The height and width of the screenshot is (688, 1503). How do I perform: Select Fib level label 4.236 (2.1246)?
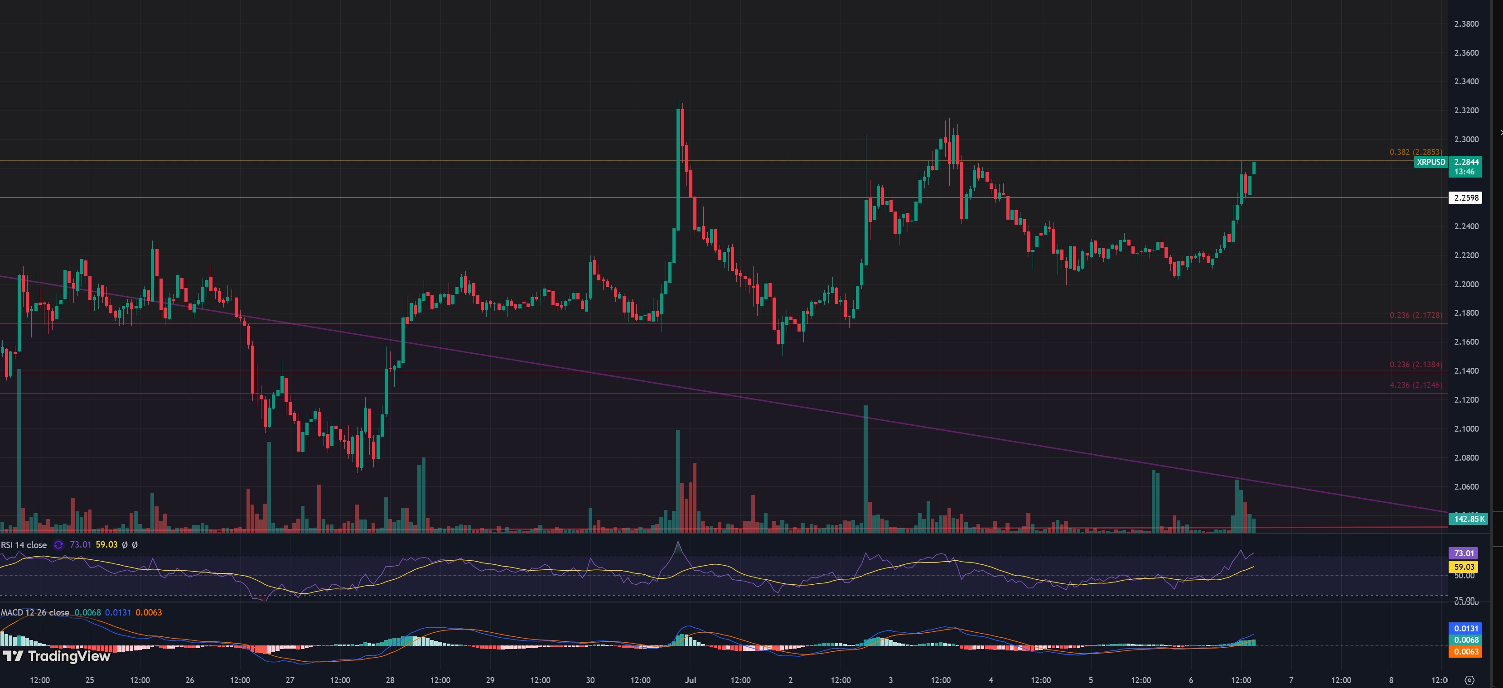pos(1416,385)
